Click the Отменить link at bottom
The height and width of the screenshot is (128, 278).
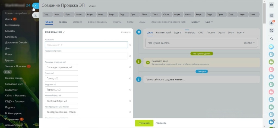tap(161, 123)
